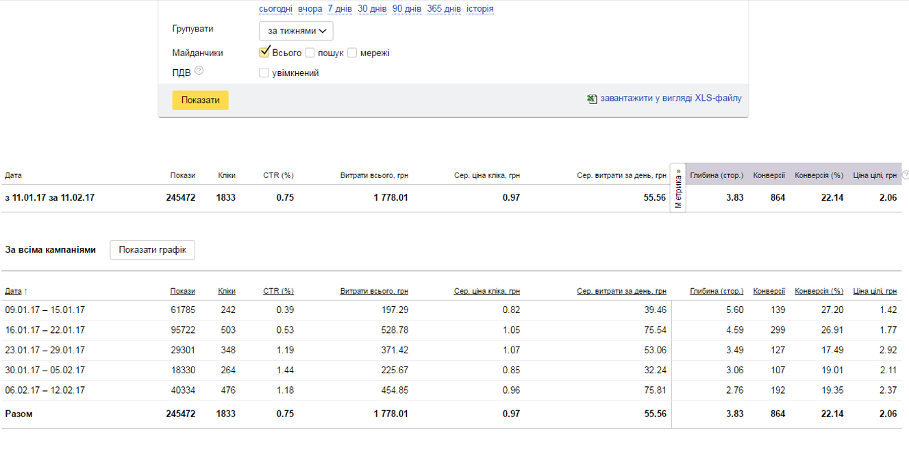909x452 pixels.
Task: Sort by the Дата column header
Action: point(14,291)
